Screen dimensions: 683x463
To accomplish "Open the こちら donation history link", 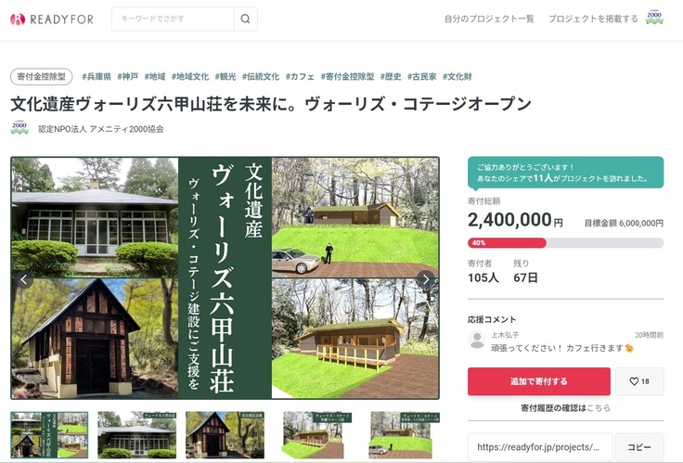I will pyautogui.click(x=599, y=408).
